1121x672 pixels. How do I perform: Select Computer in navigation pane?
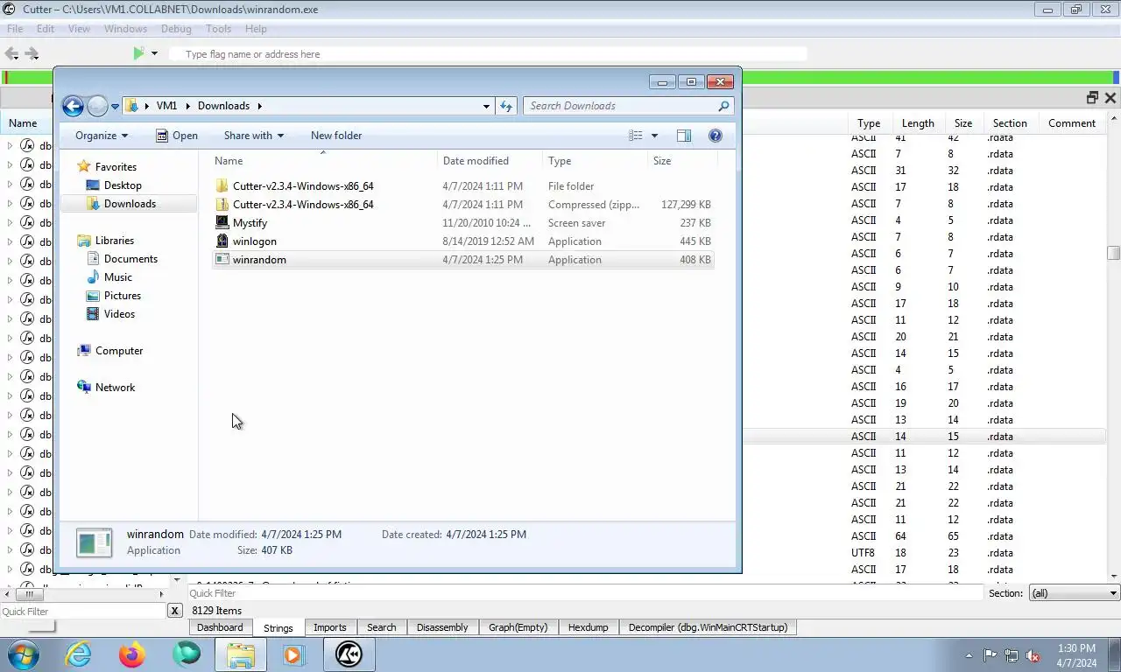tap(119, 351)
